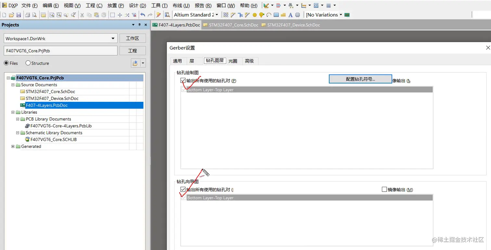The height and width of the screenshot is (250, 491).
Task: Select Bottom Layer-Top Layer row in drill guide list
Action: tap(307, 198)
